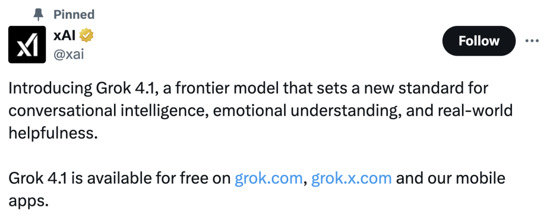The width and height of the screenshot is (547, 217).
Task: Click the @xai handle
Action: tap(68, 54)
